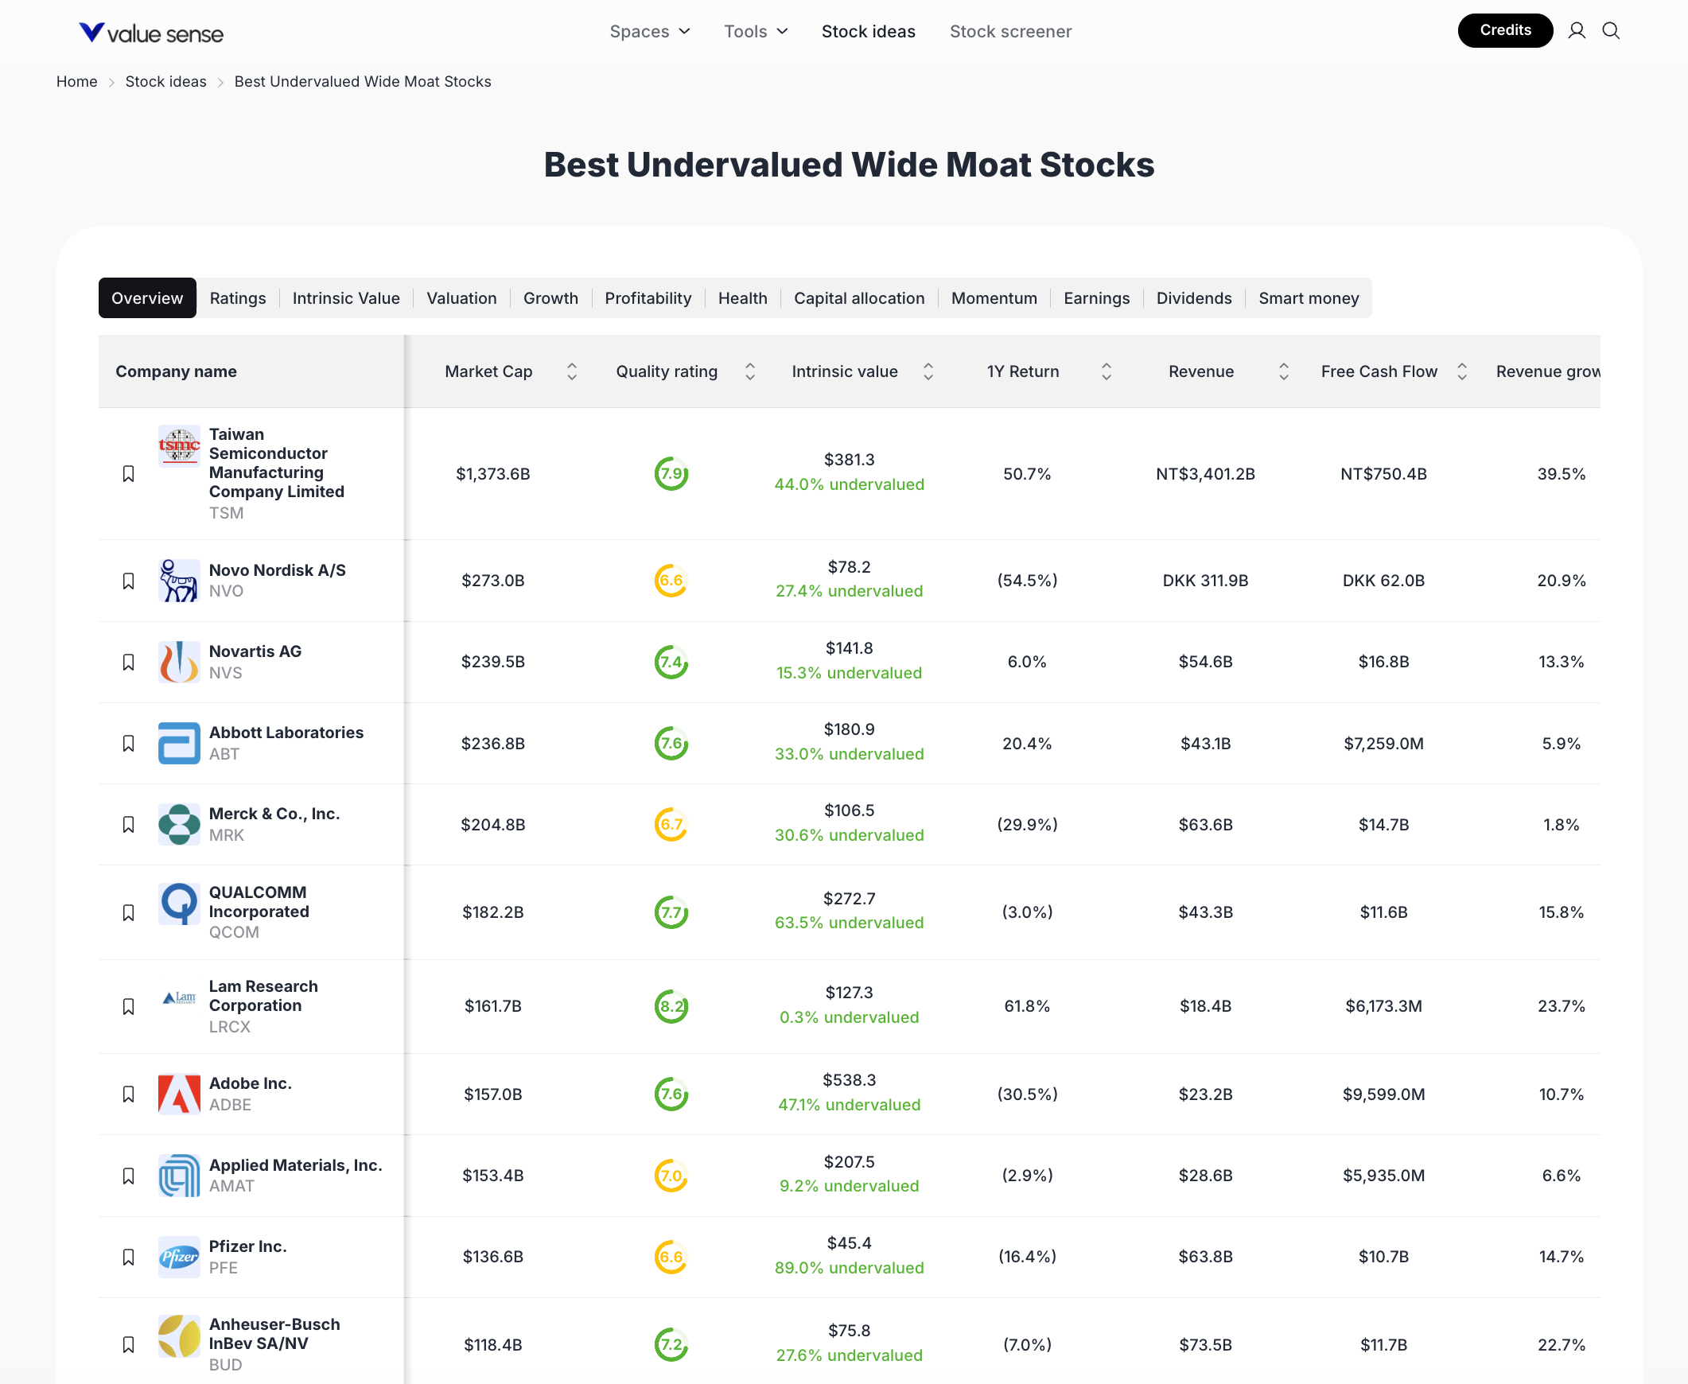Bookmark the Lam Research Corporation row

click(x=128, y=1006)
